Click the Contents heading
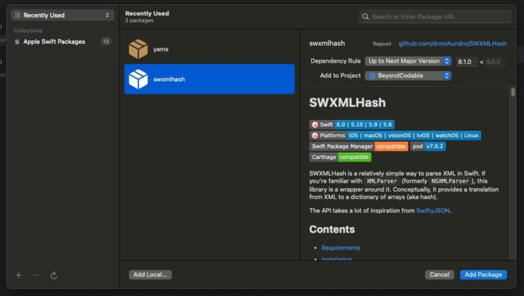This screenshot has height=296, width=524. (332, 230)
